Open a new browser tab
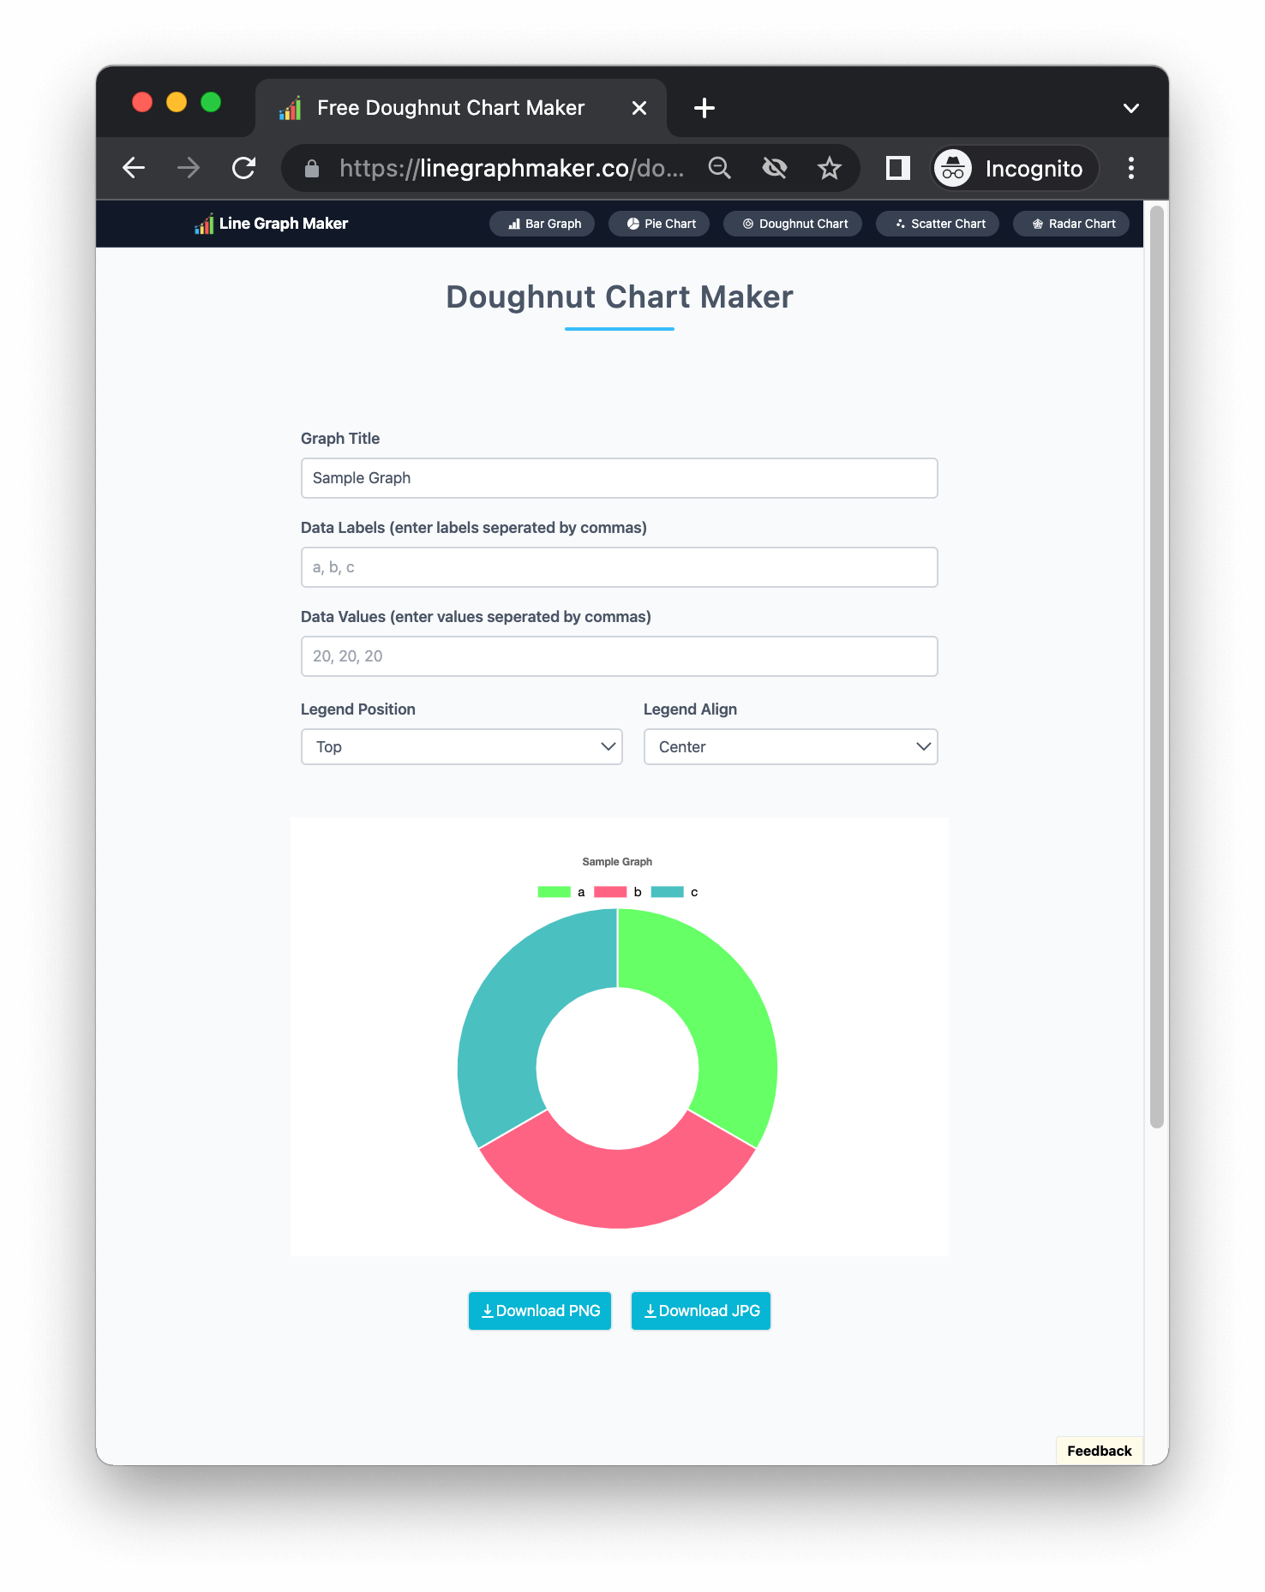Viewport: 1265px width, 1592px height. (x=704, y=108)
